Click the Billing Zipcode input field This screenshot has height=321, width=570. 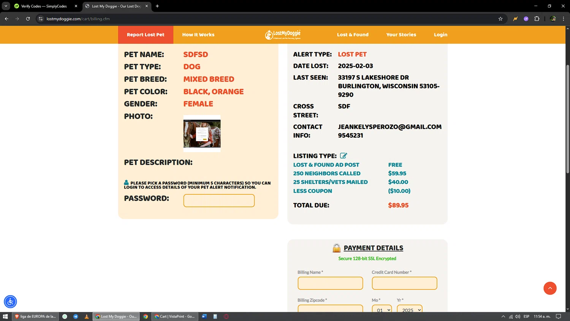point(330,308)
